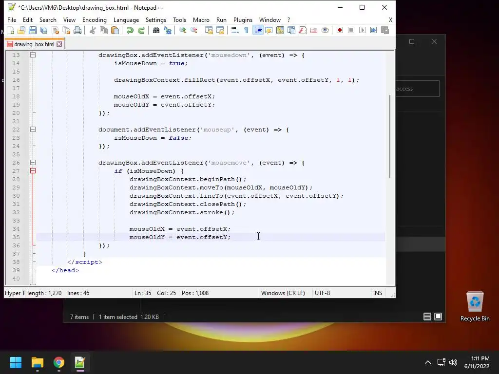Toggle Word Wrap in the toolbar
Viewport: 499px width, 374px height.
point(235,30)
